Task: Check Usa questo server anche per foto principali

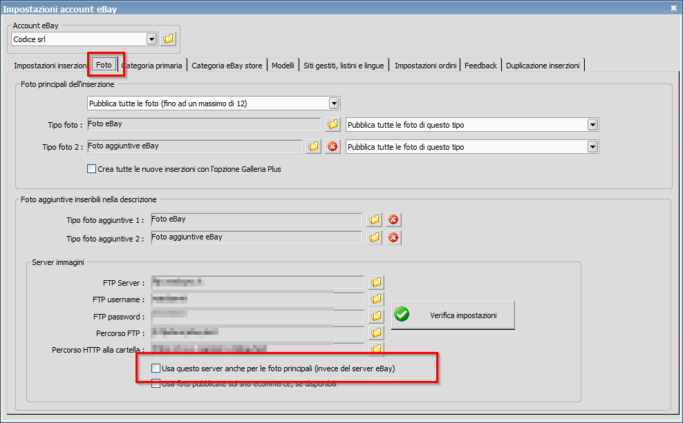Action: point(156,368)
